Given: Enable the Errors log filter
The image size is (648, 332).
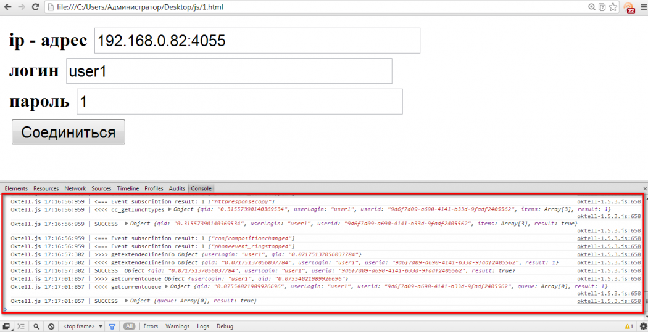Looking at the screenshot, I should tap(151, 326).
